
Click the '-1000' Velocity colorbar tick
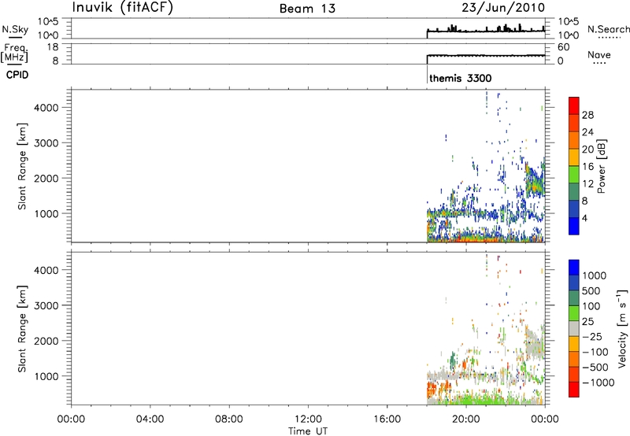(598, 382)
